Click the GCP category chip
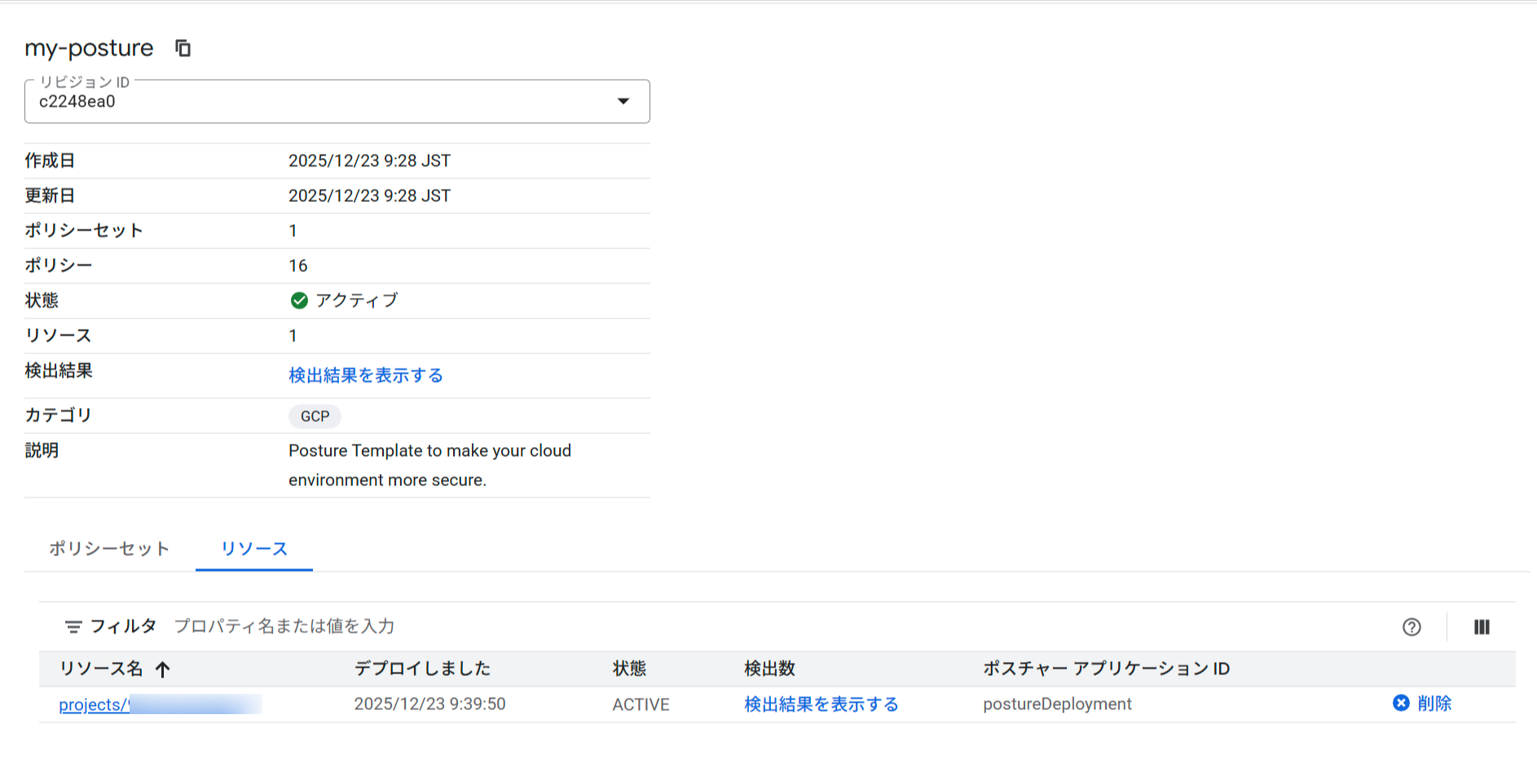The width and height of the screenshot is (1537, 763). (315, 416)
